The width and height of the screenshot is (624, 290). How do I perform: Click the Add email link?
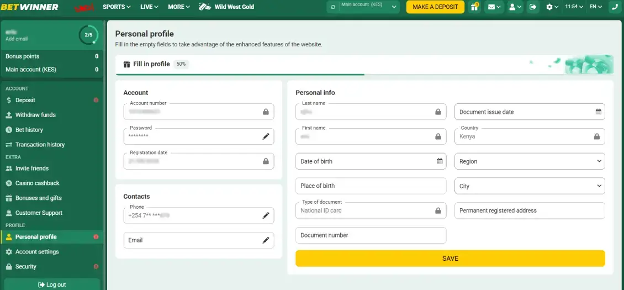pos(17,39)
